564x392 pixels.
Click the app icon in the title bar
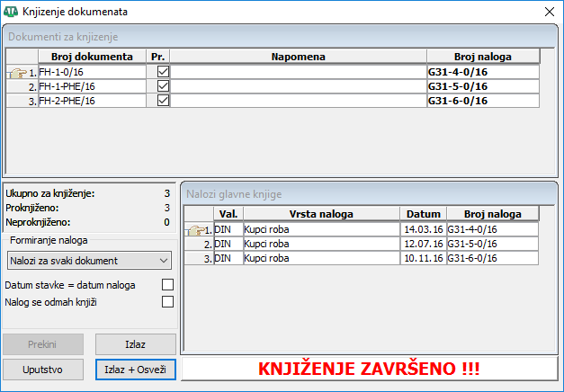coord(11,12)
